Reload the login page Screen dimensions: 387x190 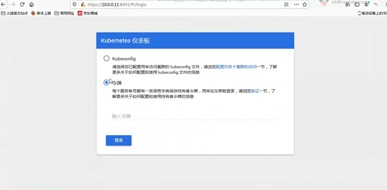pyautogui.click(x=22, y=4)
